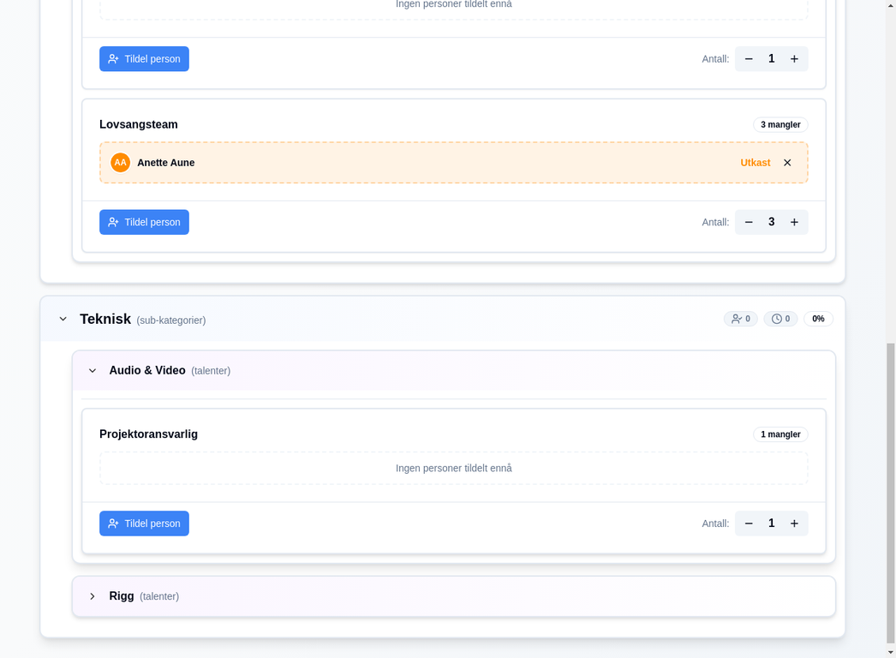Image resolution: width=896 pixels, height=658 pixels.
Task: Decrease Lovsangsteam count with minus icon
Action: point(749,222)
